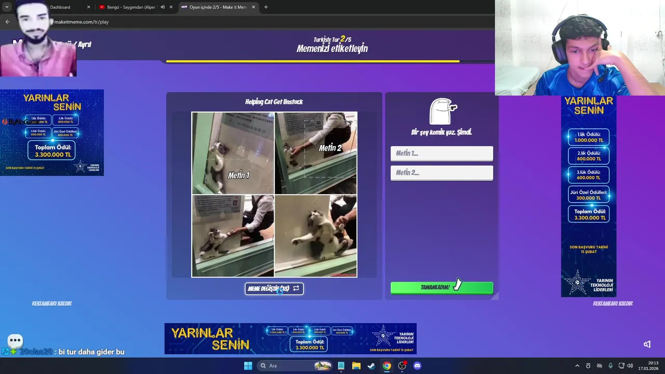Click the Bir şey komik yaz. Şimdi. prompt
This screenshot has width=665, height=374.
(442, 132)
